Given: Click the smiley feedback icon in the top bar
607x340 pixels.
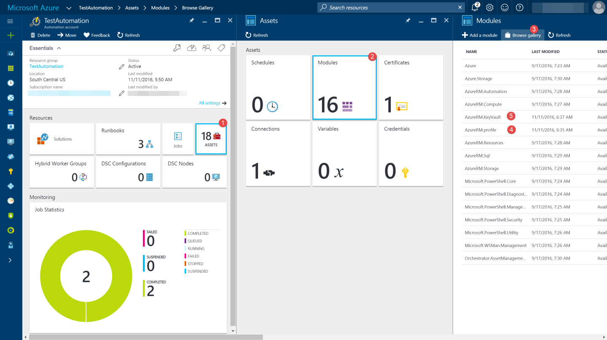Looking at the screenshot, I should click(505, 7).
